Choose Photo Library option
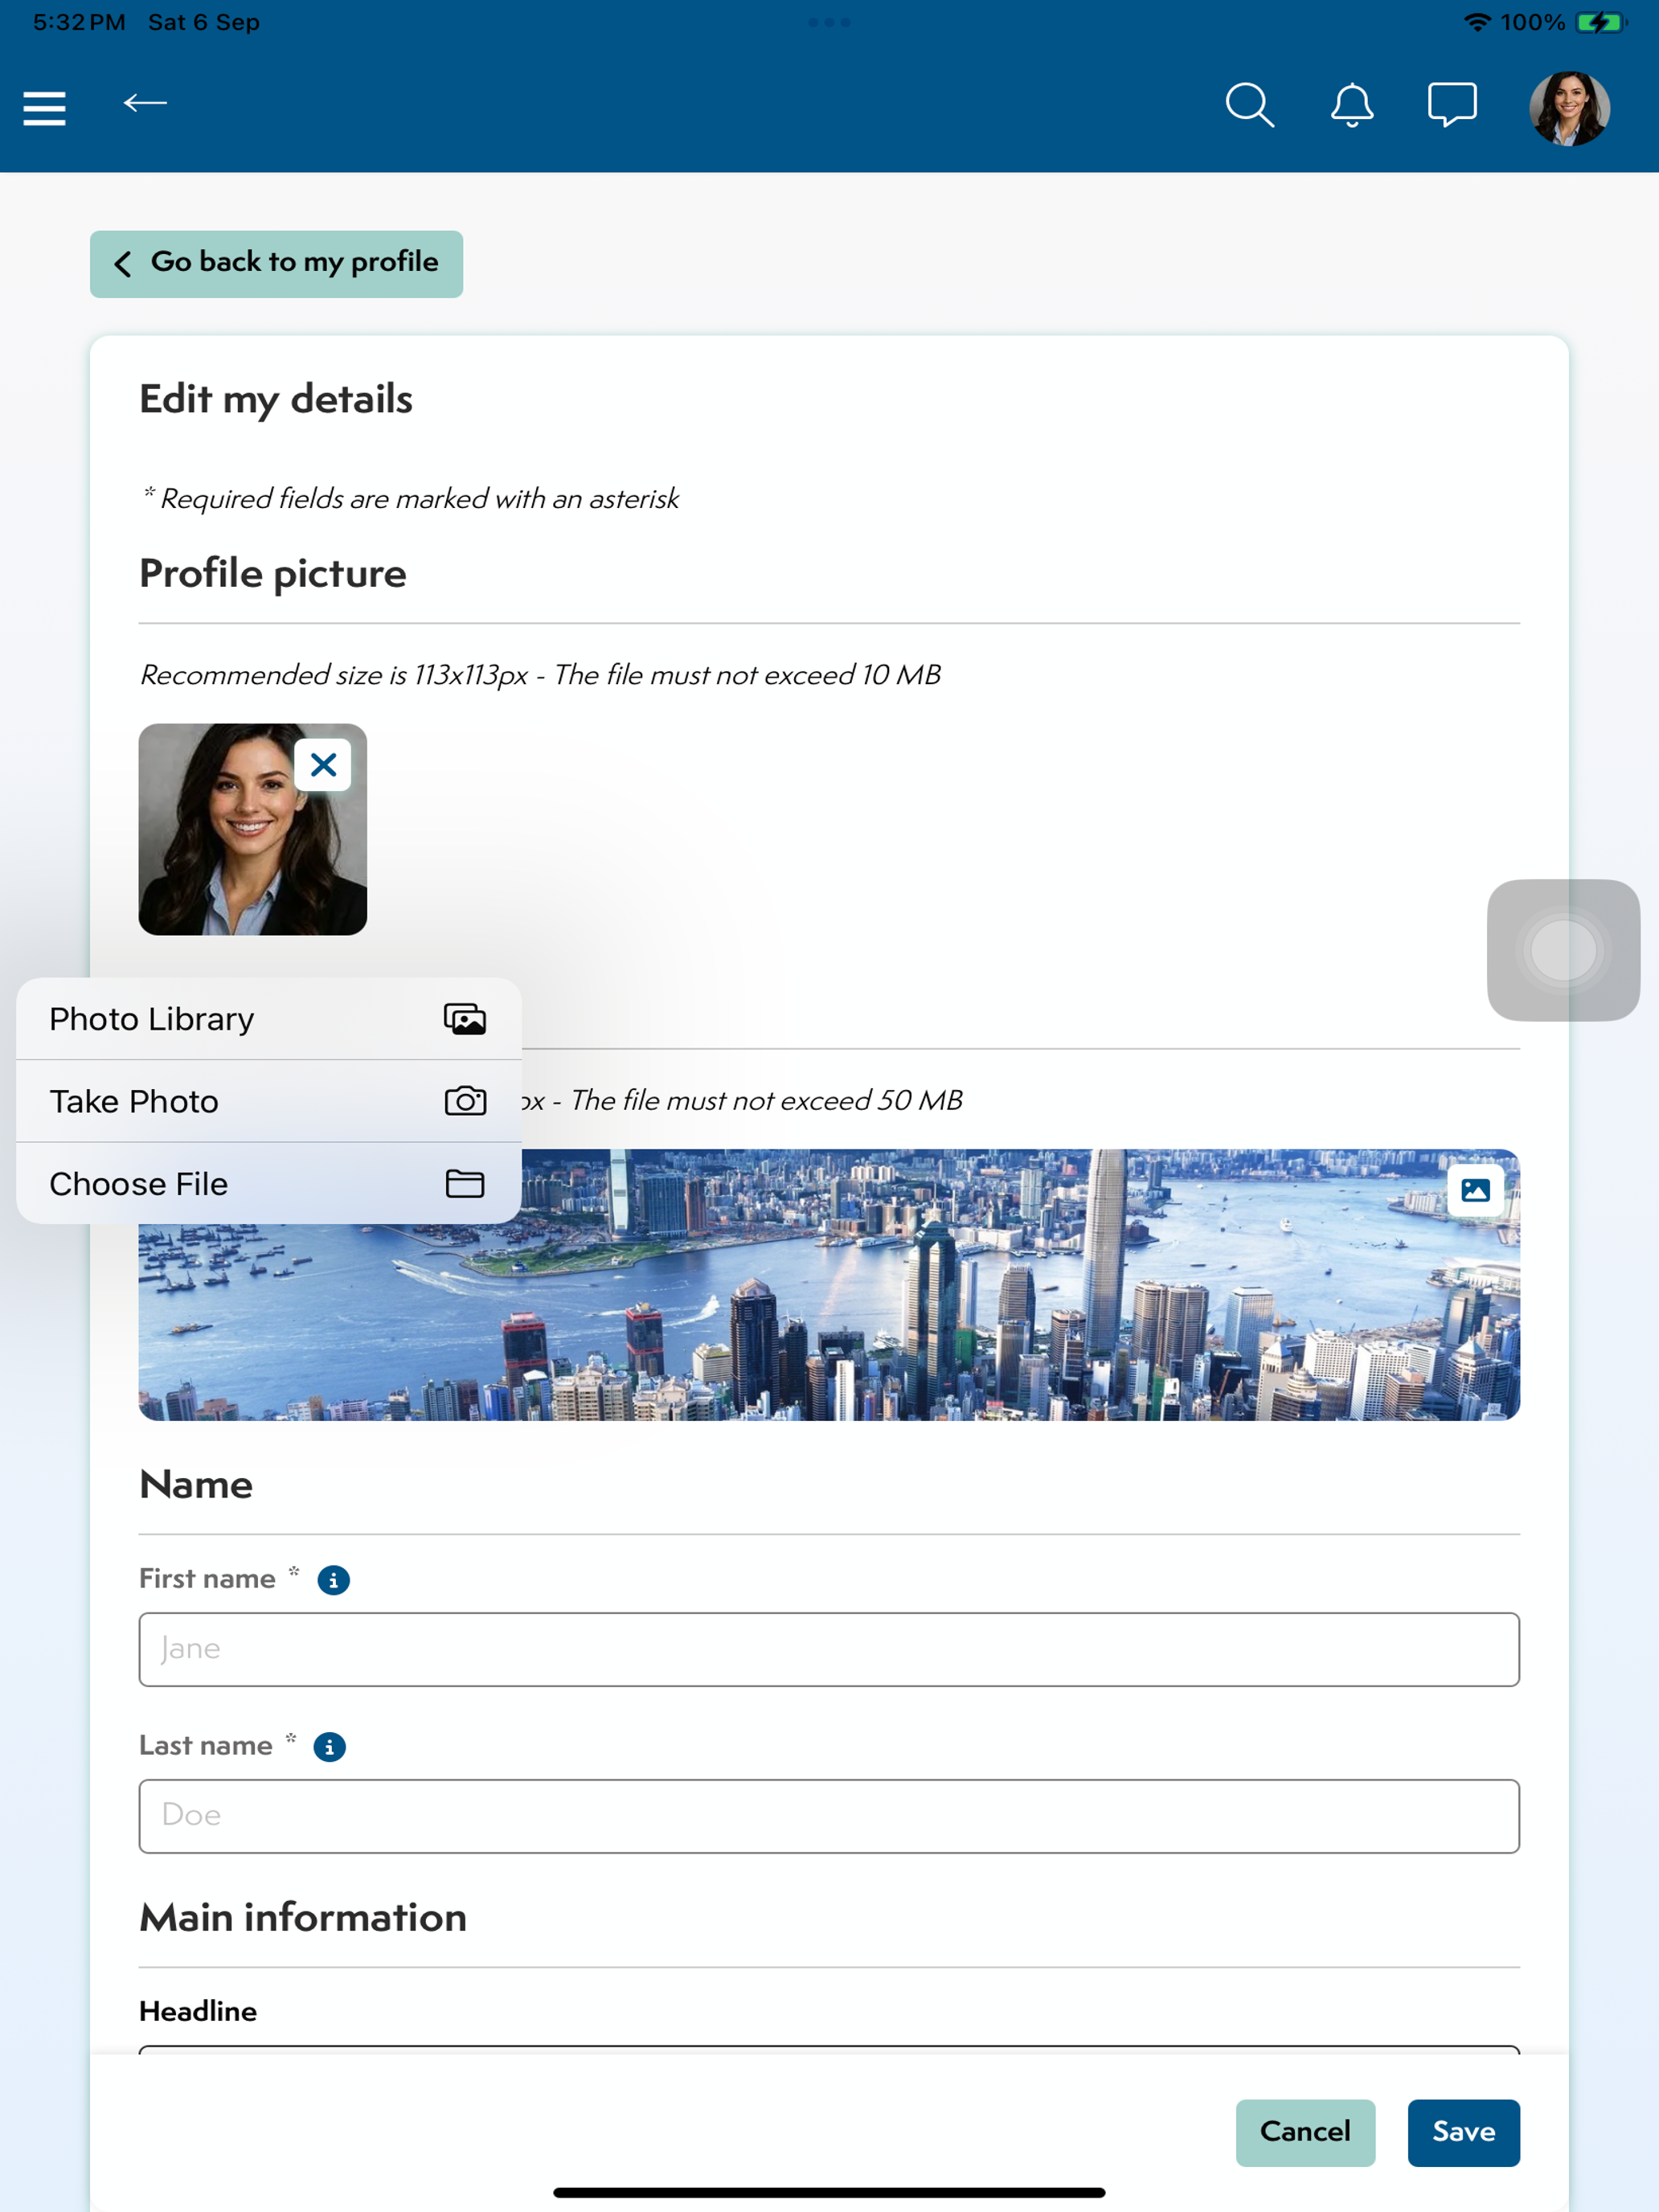This screenshot has height=2212, width=1659. point(268,1019)
